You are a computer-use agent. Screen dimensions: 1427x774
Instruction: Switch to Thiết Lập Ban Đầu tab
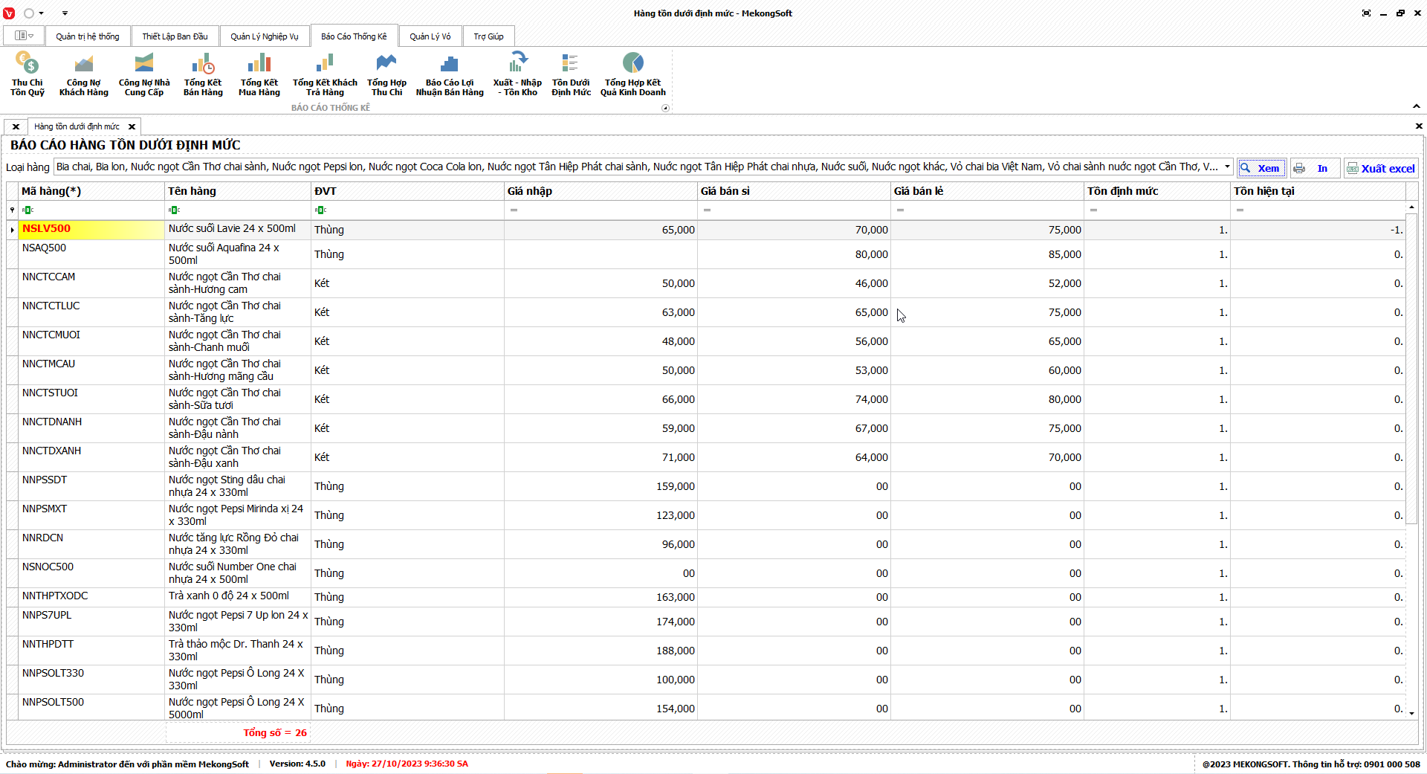175,36
